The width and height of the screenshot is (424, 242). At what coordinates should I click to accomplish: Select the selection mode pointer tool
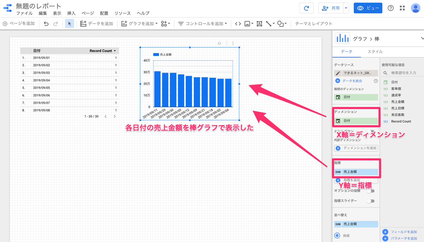pyautogui.click(x=70, y=24)
